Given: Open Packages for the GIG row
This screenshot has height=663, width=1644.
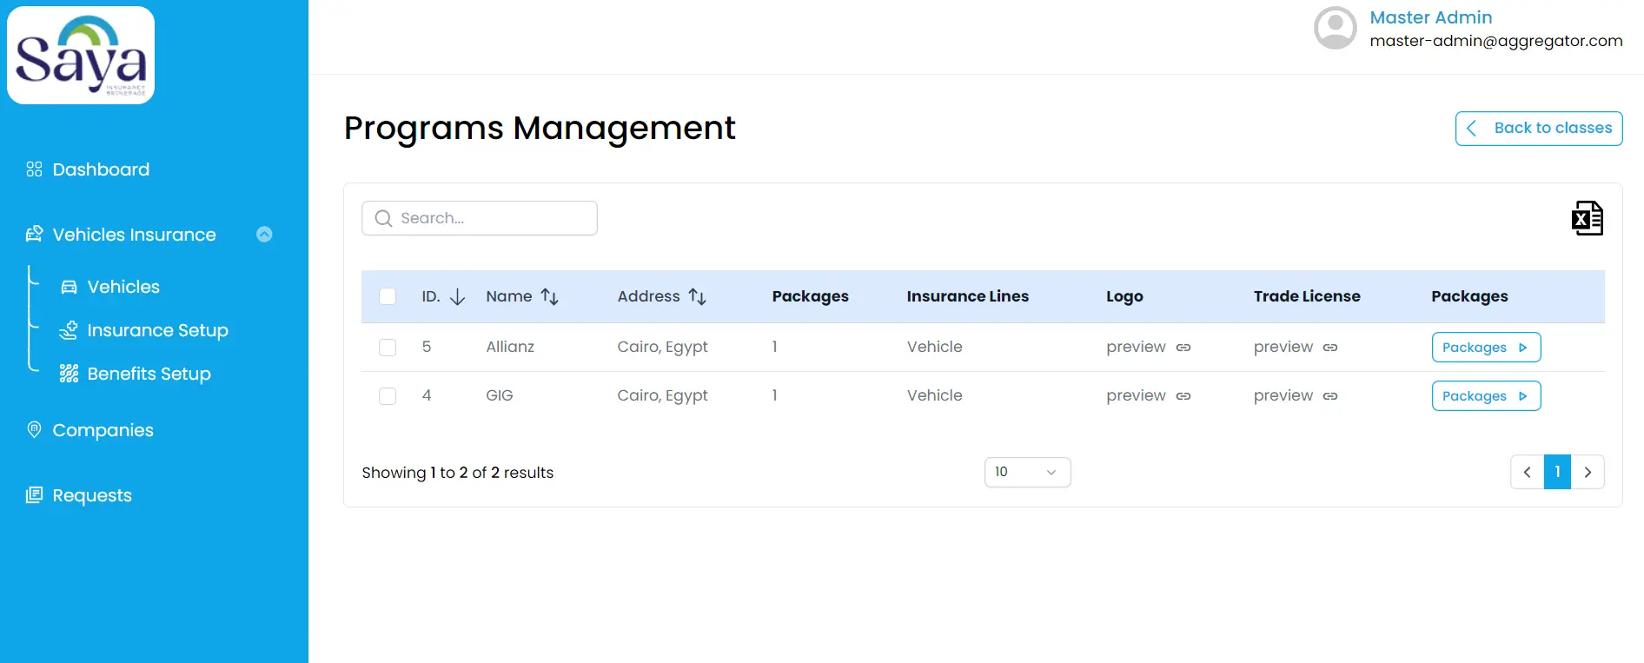Looking at the screenshot, I should 1486,396.
